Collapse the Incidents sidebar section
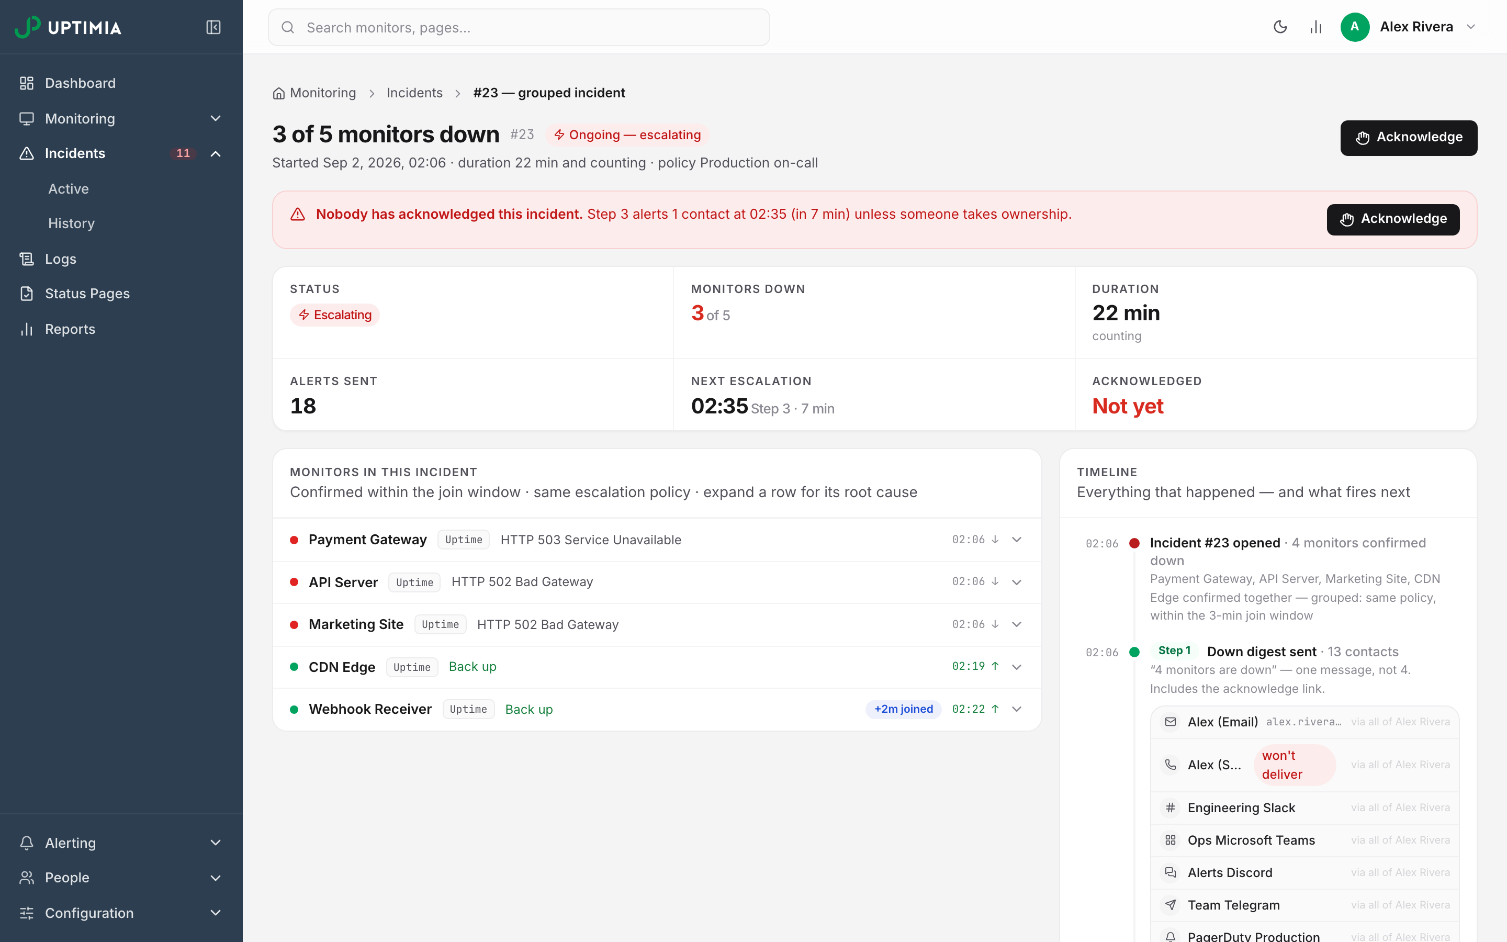This screenshot has width=1507, height=942. pyautogui.click(x=216, y=153)
